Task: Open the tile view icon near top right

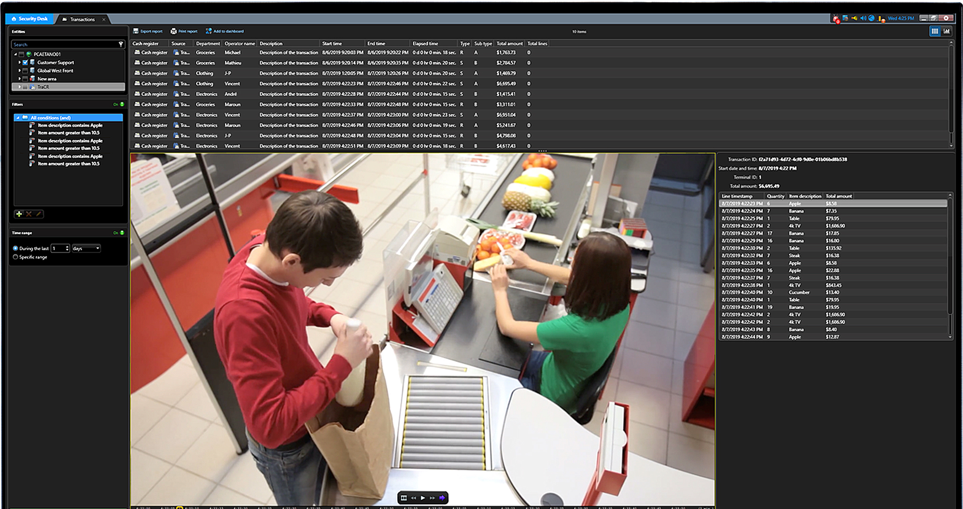Action: click(935, 31)
